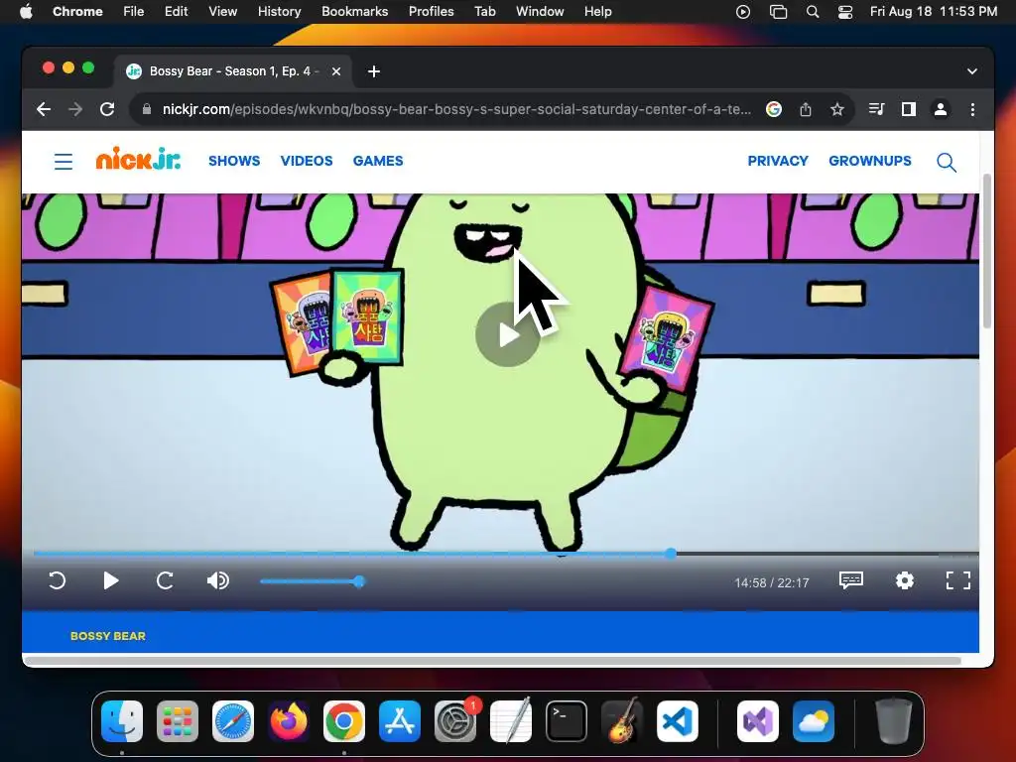Open a new tab
The width and height of the screenshot is (1016, 762).
coord(374,71)
